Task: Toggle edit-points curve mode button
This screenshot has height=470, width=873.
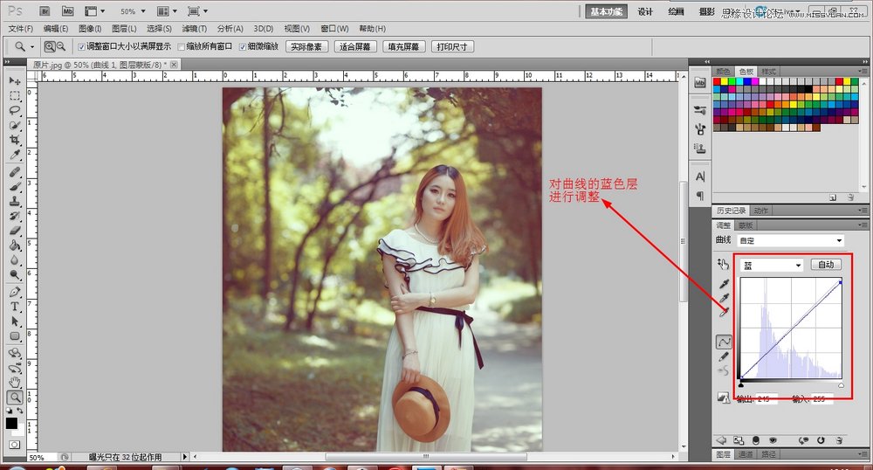Action: click(x=724, y=342)
